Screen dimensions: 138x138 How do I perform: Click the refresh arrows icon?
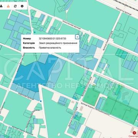[15, 6]
